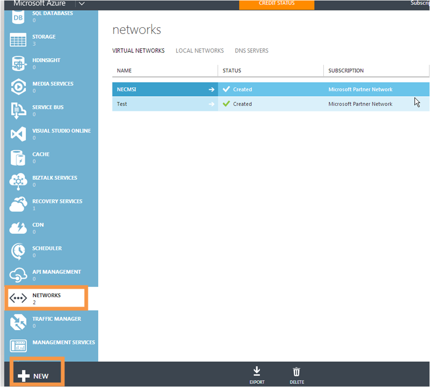This screenshot has height=387, width=430.
Task: Open the Traffic Manager icon
Action: (x=18, y=322)
